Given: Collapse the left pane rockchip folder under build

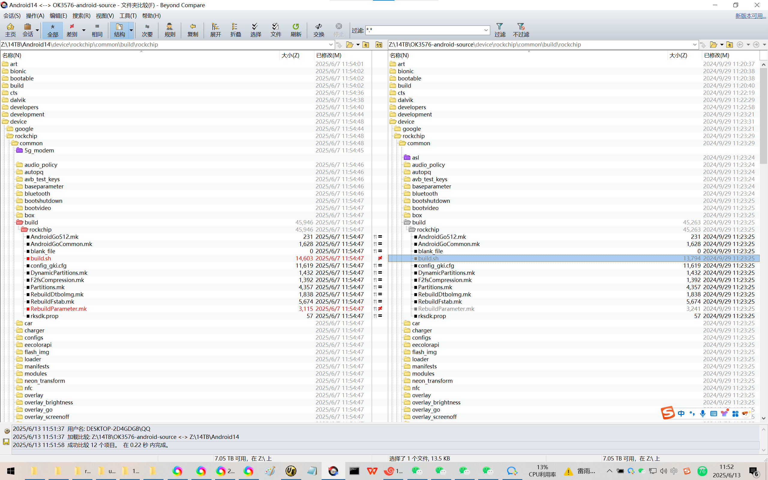Looking at the screenshot, I should tap(24, 229).
